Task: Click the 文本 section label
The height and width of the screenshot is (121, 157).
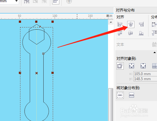Action: tap(120, 45)
